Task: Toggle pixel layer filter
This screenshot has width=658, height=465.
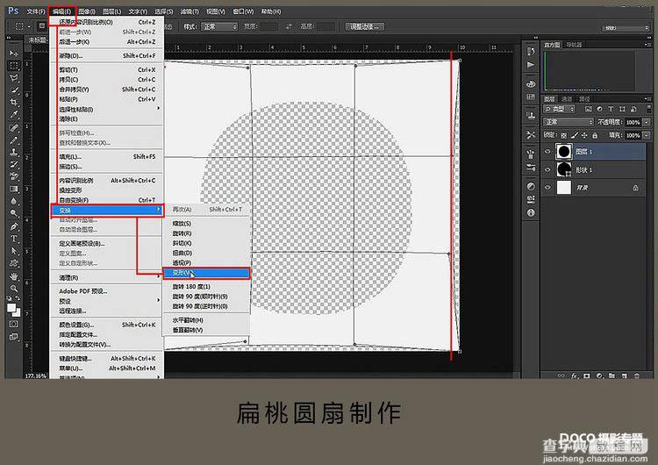Action: [589, 109]
